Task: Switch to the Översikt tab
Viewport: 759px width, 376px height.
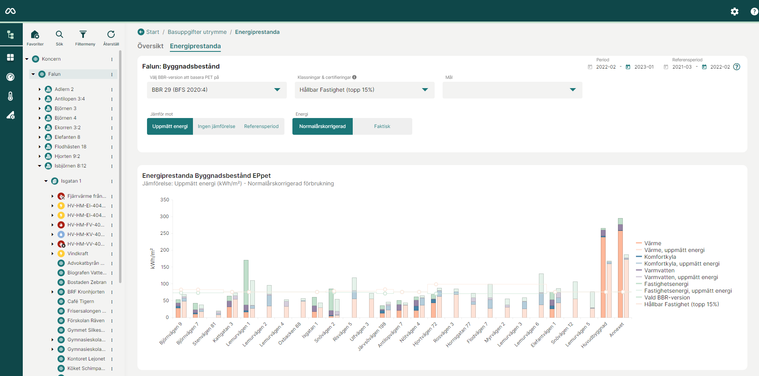Action: 150,46
